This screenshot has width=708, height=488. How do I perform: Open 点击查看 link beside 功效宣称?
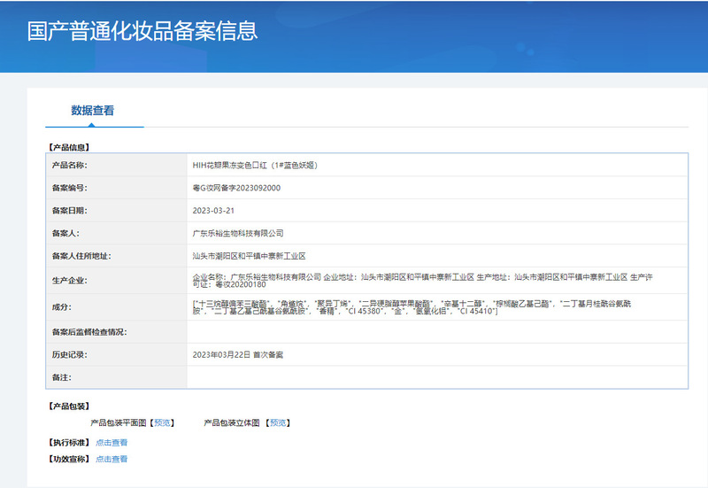tap(112, 459)
